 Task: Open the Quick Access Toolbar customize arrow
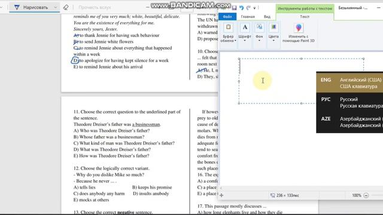pyautogui.click(x=254, y=8)
